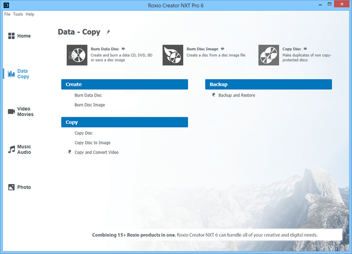Viewport: 352px width, 254px height.
Task: Click the Copy Disc featured heading
Action: (291, 49)
